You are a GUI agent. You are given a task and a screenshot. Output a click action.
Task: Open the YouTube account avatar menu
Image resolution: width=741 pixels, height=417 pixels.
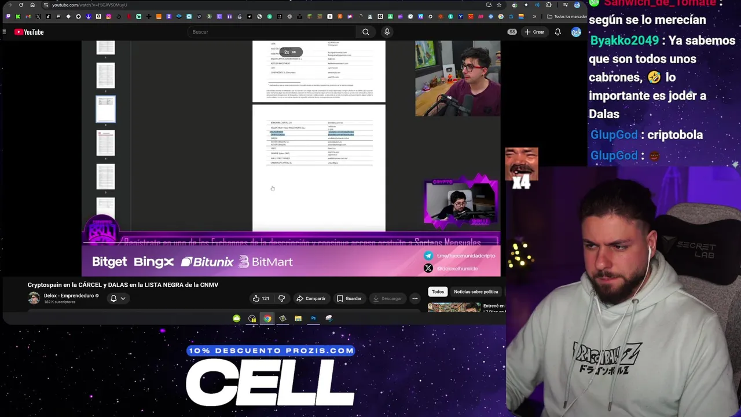pos(576,32)
